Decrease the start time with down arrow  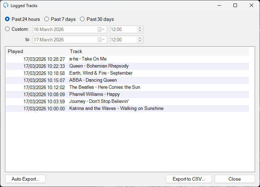point(140,31)
